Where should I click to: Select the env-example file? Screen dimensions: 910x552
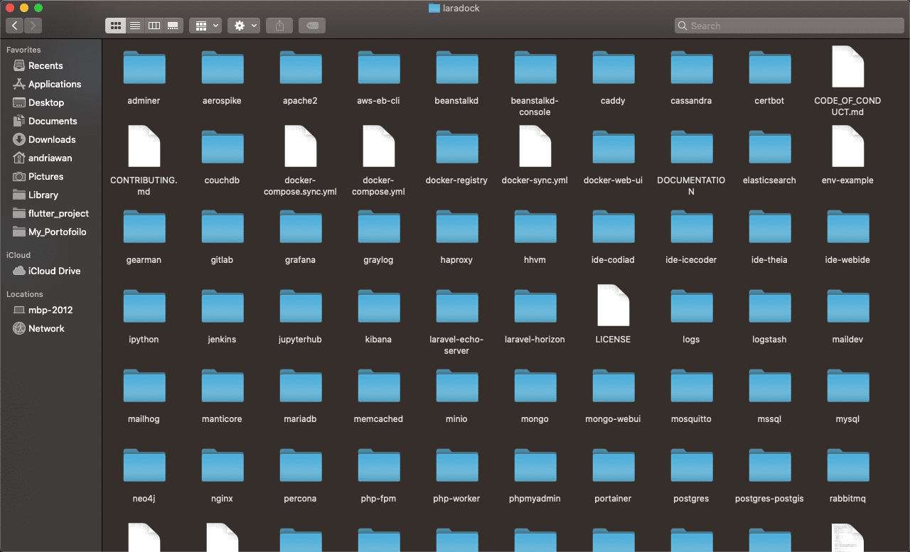[x=847, y=147]
